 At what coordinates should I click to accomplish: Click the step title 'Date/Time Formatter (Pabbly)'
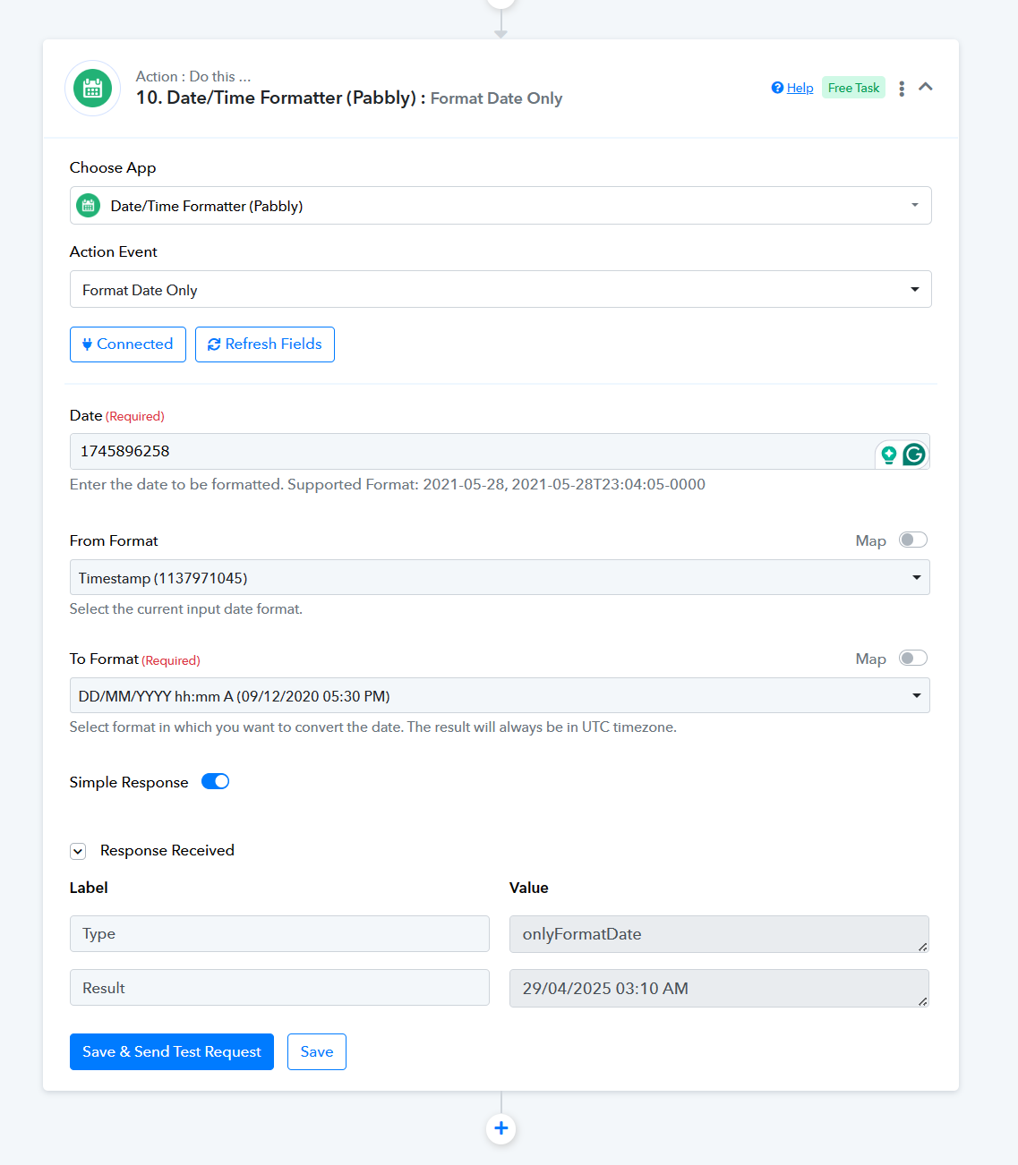point(291,98)
